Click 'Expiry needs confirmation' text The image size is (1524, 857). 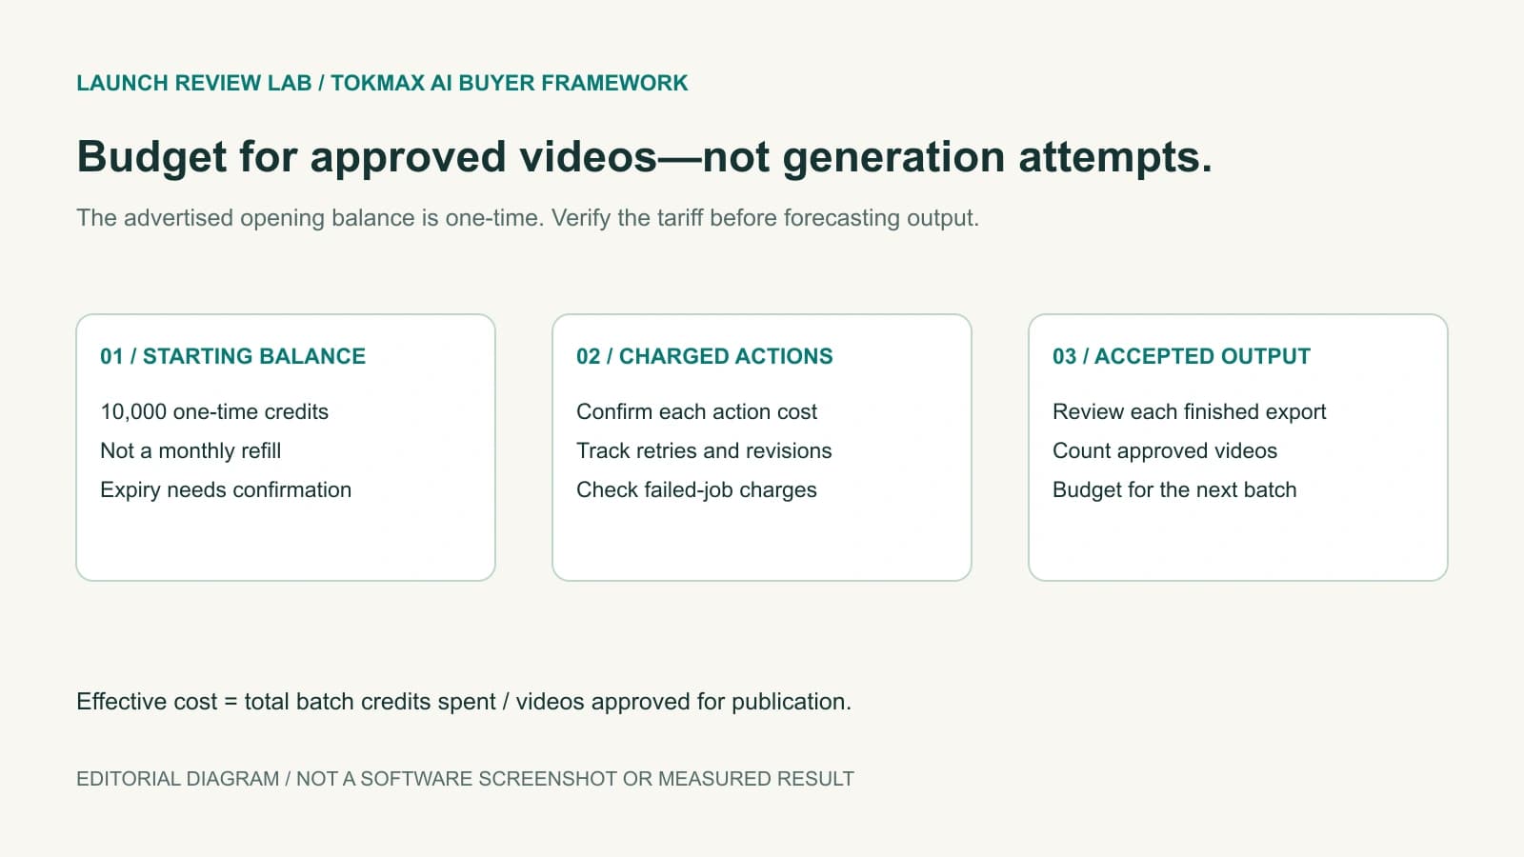coord(226,489)
